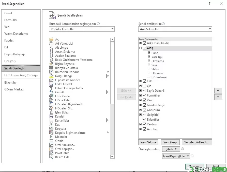Expand the Pano group
This screenshot has height=172, width=227.
[149, 53]
